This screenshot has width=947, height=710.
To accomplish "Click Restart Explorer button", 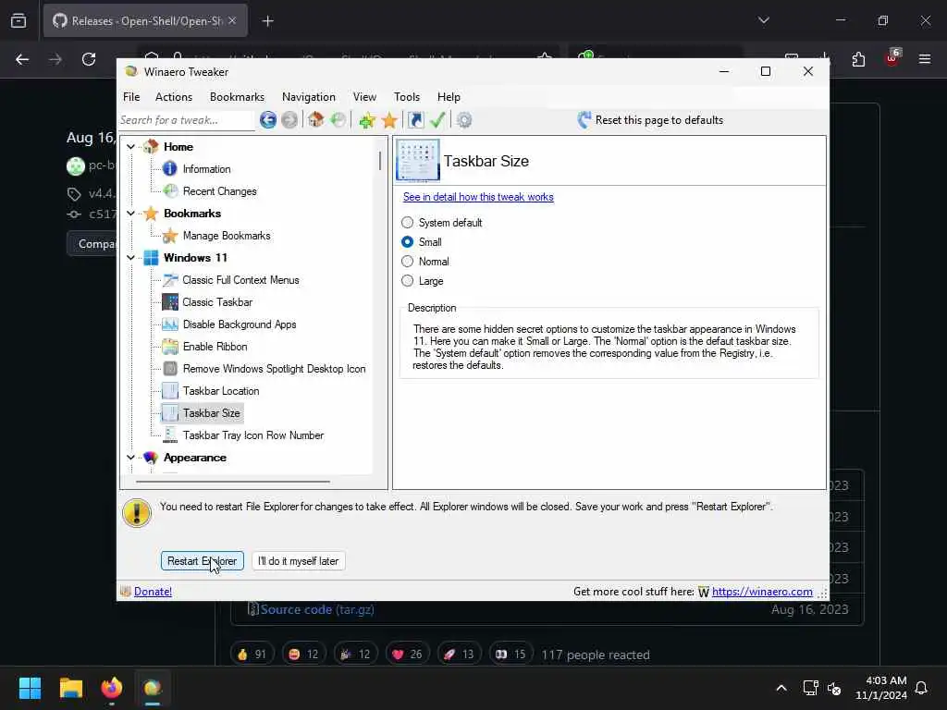I will [x=203, y=561].
